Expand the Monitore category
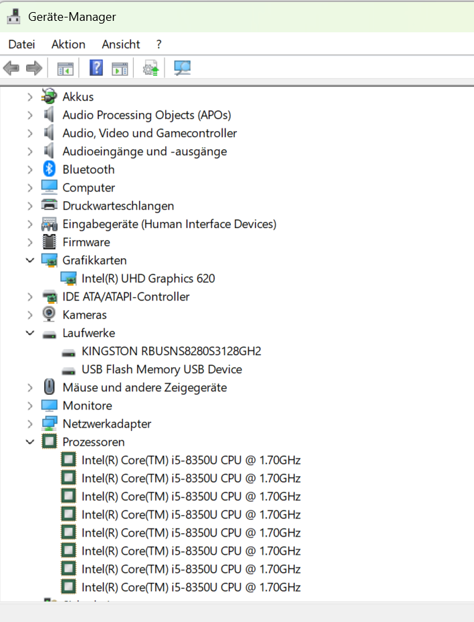474x622 pixels. coord(30,405)
